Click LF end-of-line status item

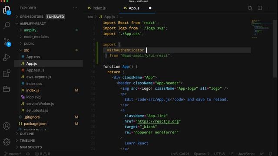tap(231, 154)
